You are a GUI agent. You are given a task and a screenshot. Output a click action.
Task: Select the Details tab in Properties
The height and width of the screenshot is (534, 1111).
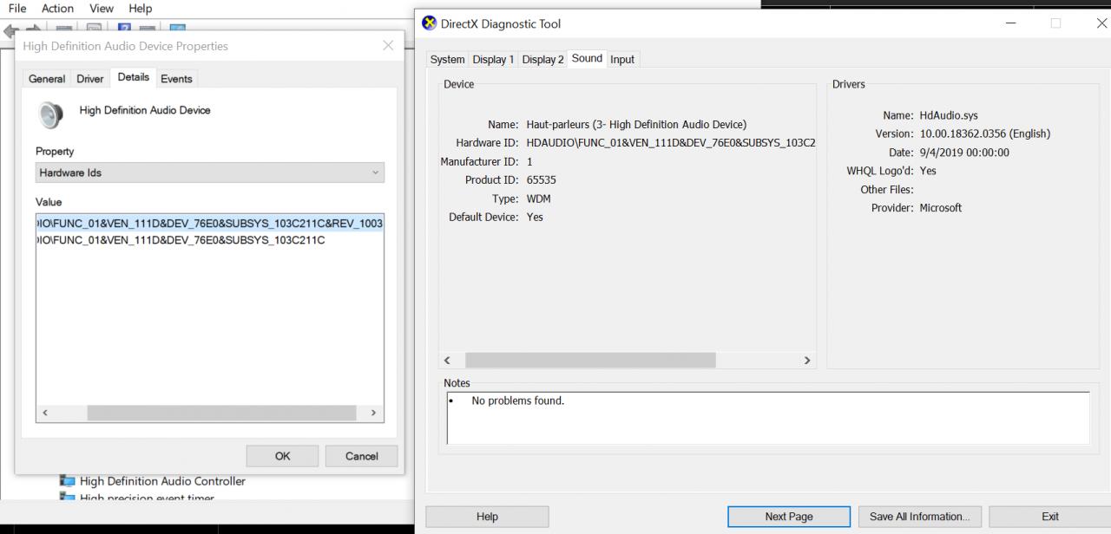[133, 77]
